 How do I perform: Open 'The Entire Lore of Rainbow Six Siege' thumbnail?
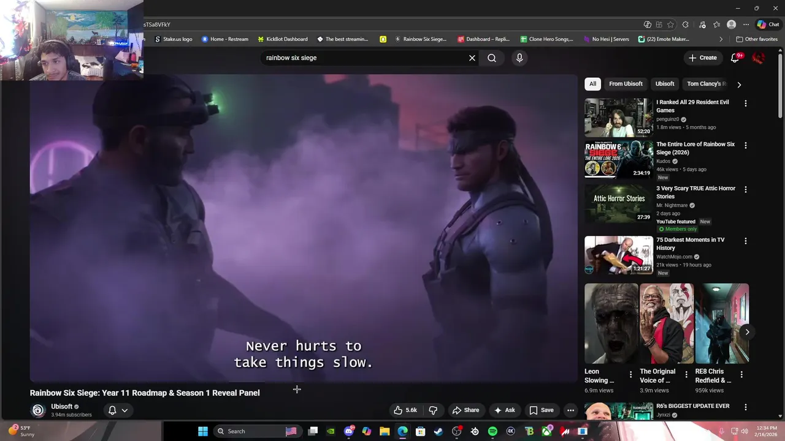pyautogui.click(x=618, y=159)
